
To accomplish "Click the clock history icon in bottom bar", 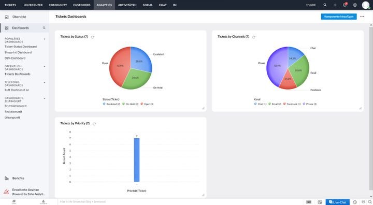I will [355, 202].
